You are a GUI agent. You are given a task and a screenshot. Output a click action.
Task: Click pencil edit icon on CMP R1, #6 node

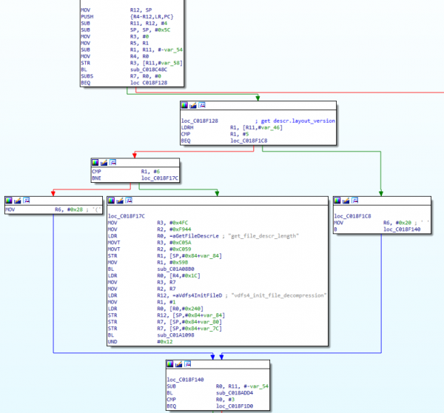point(104,161)
